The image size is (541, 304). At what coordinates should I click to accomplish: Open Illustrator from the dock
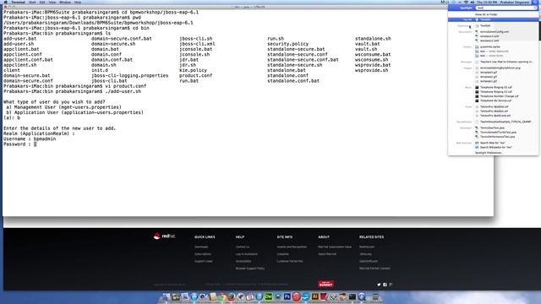tap(315, 296)
